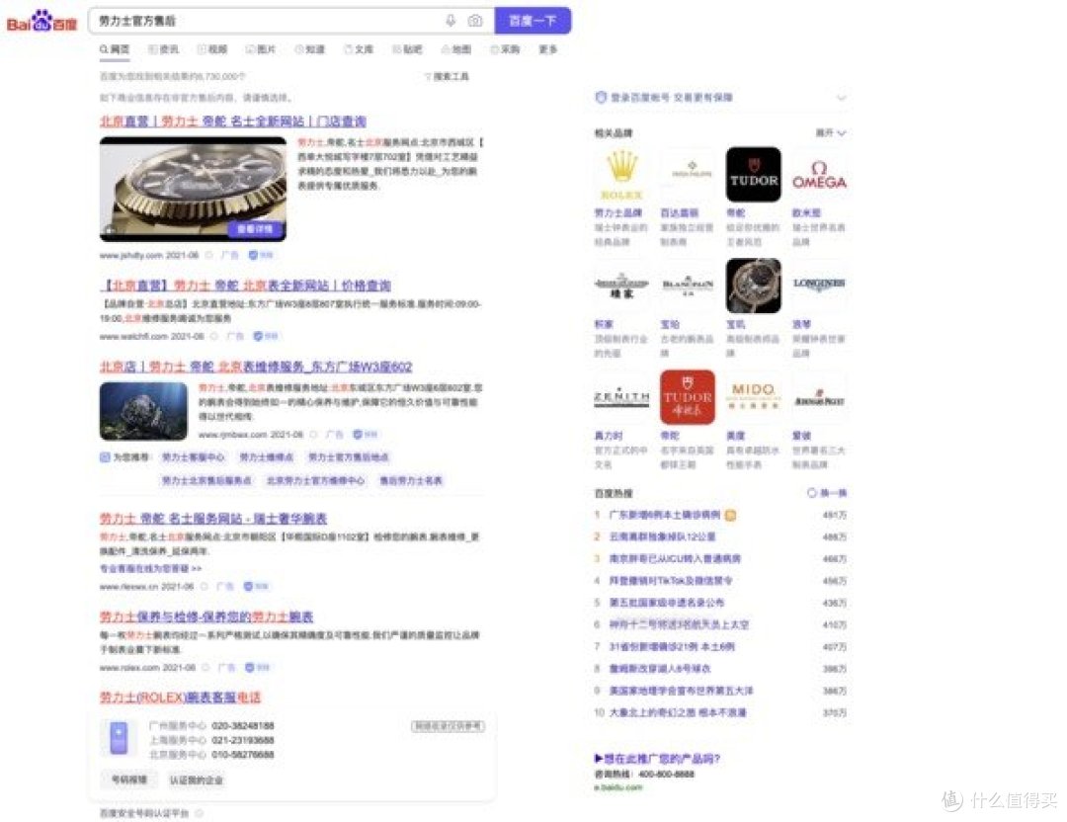Viewport: 1067px width, 822px height.
Task: Click the red TUDOR brand logo
Action: tap(688, 397)
